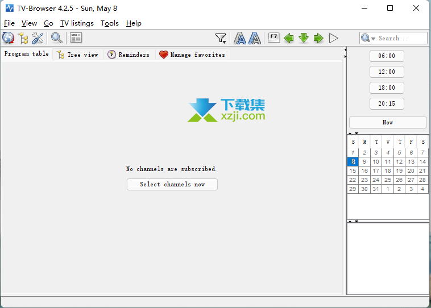The height and width of the screenshot is (308, 431).
Task: Click the 18:00 time button
Action: (387, 88)
